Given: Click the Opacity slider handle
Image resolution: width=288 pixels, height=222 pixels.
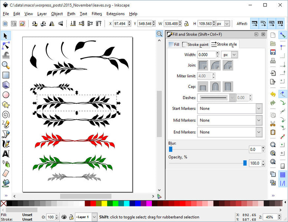Looking at the screenshot, I should [245, 163].
